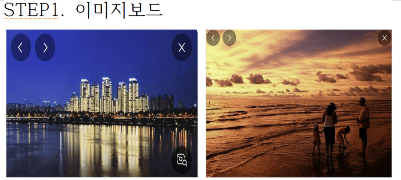Dismiss the sunset beach photo with X
Screen dimensions: 401x180
[x=385, y=38]
